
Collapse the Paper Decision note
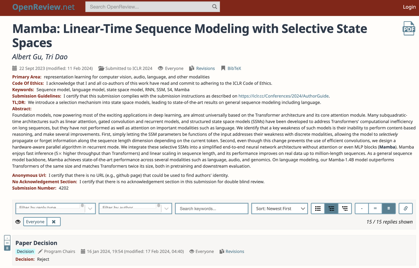coord(7,238)
